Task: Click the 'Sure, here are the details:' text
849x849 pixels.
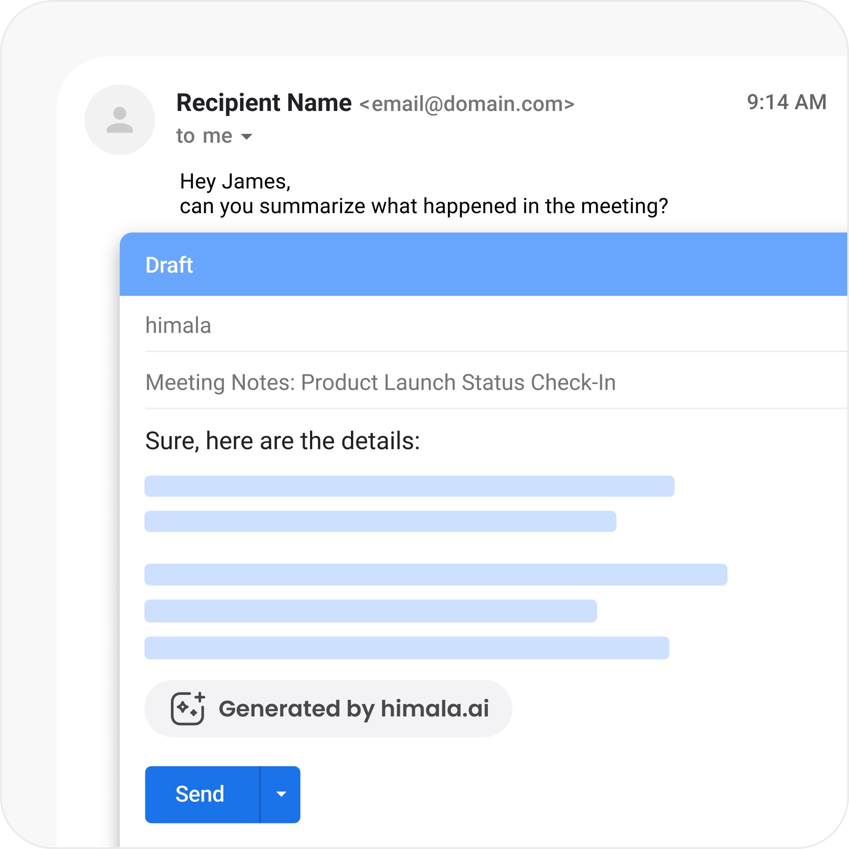Action: click(x=283, y=441)
